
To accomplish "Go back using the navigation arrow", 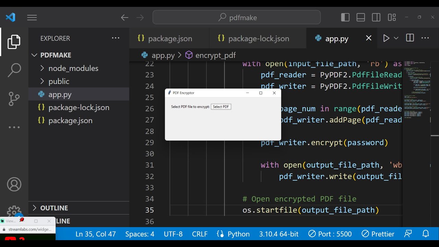I will 124,17.
